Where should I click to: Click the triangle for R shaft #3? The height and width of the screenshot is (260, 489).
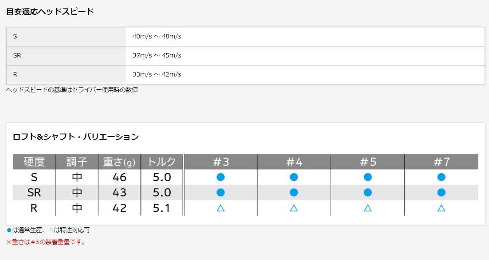click(x=221, y=208)
